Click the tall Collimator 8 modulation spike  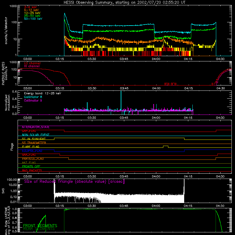121,100
